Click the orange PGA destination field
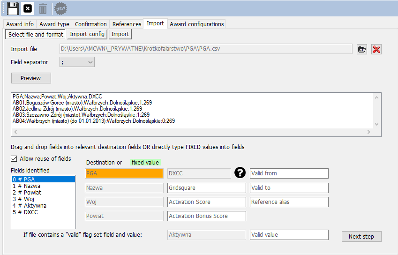Image resolution: width=398 pixels, height=255 pixels. [x=124, y=173]
